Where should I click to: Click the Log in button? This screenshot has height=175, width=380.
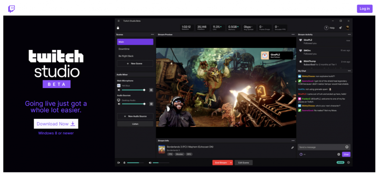click(364, 9)
